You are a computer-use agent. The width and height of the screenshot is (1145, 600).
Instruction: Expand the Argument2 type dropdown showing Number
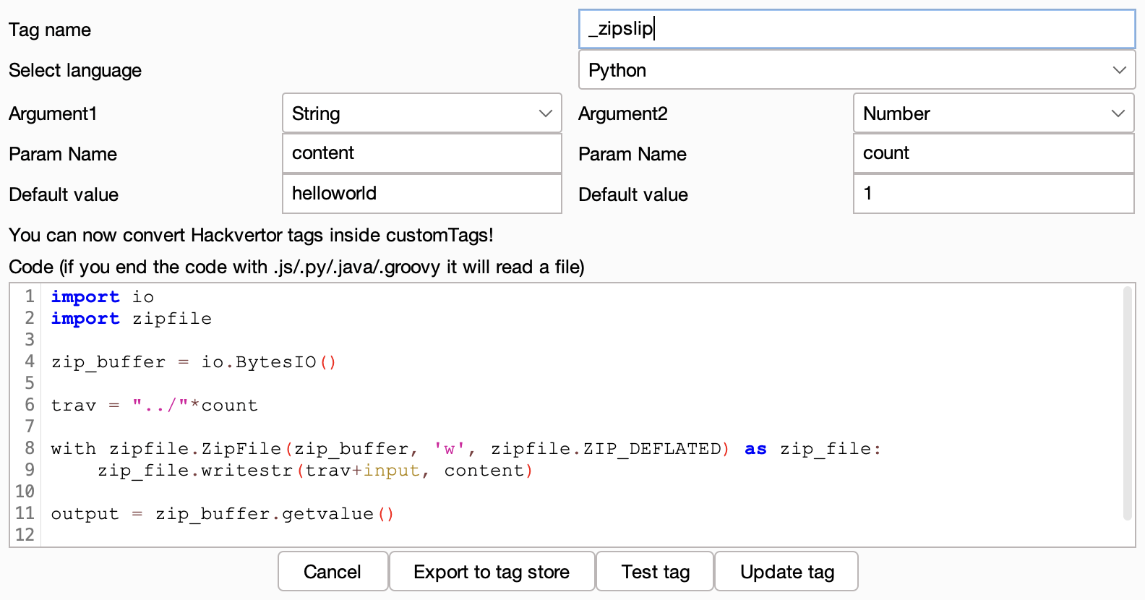[x=993, y=113]
